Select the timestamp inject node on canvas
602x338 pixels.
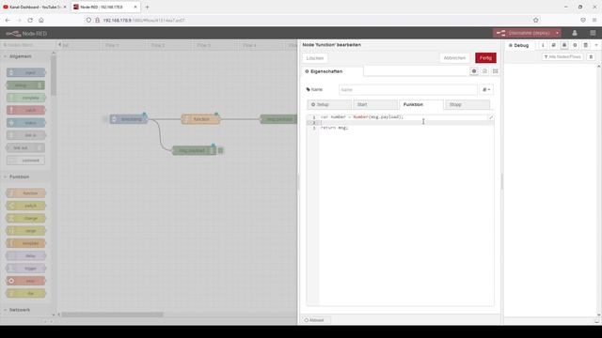129,119
